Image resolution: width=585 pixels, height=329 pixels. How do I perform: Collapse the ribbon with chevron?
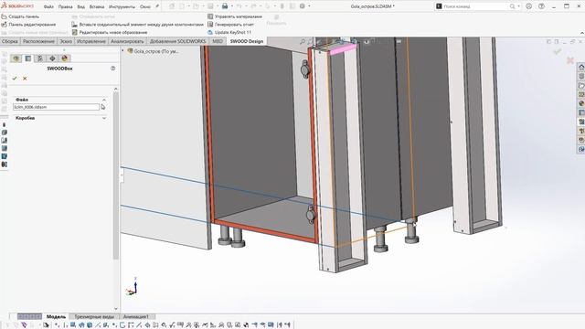581,33
